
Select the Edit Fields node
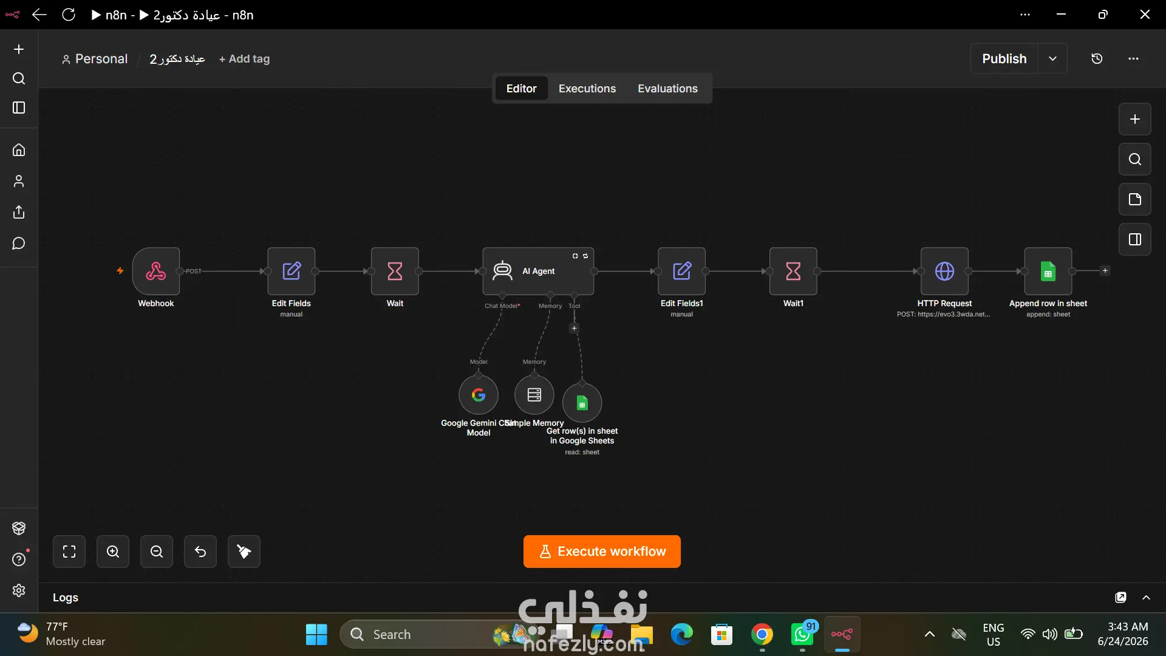tap(291, 271)
